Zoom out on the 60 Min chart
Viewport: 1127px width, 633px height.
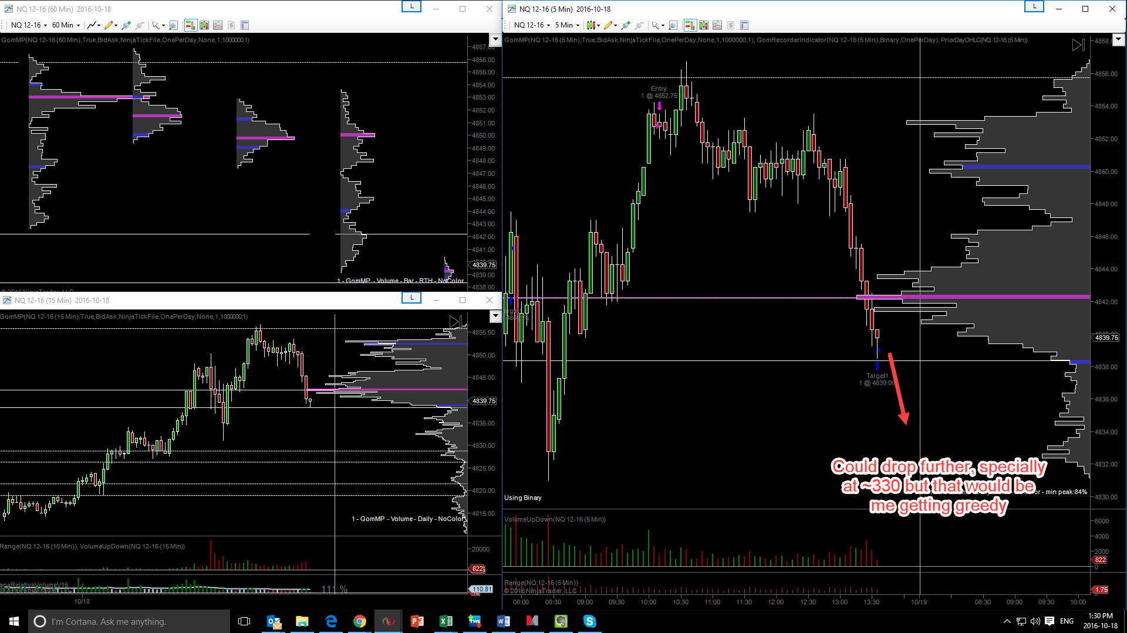tap(140, 25)
